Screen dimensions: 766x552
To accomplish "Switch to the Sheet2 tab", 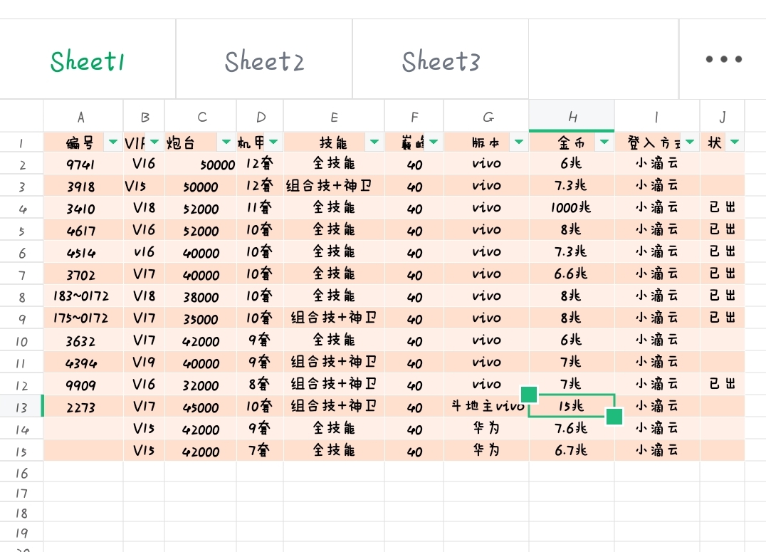I will pos(264,61).
